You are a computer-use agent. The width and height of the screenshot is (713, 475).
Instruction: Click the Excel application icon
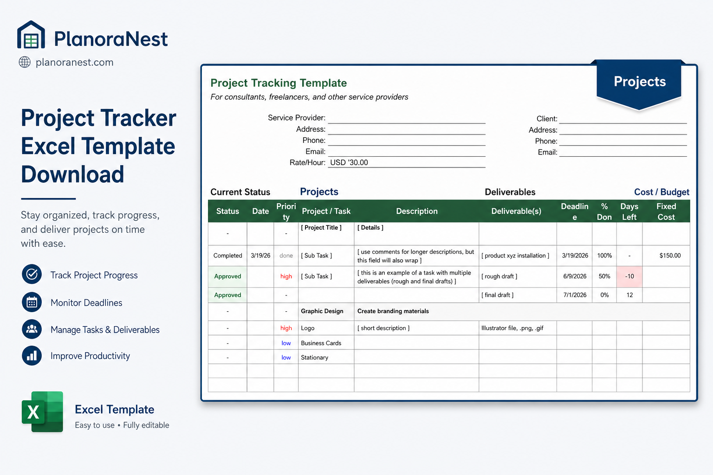(x=42, y=411)
